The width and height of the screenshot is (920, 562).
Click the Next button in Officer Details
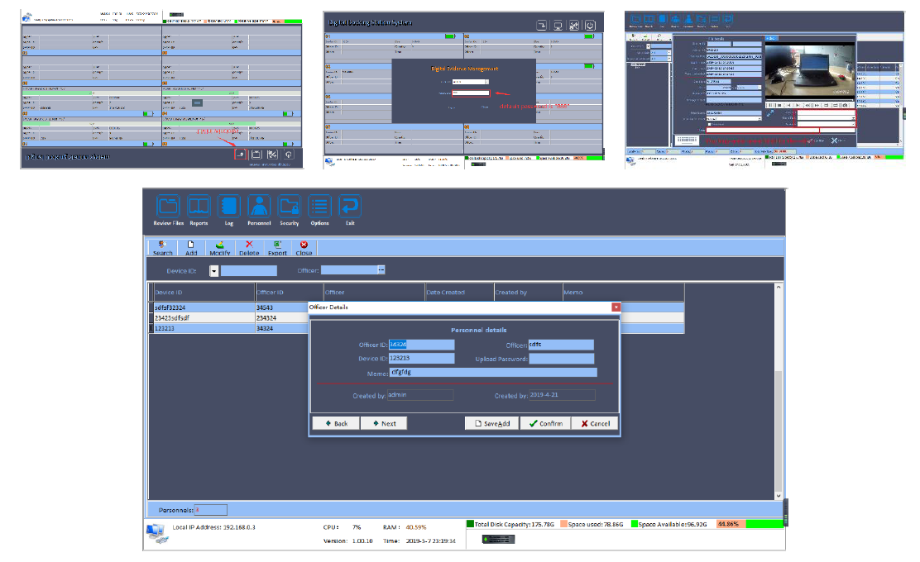pyautogui.click(x=384, y=423)
